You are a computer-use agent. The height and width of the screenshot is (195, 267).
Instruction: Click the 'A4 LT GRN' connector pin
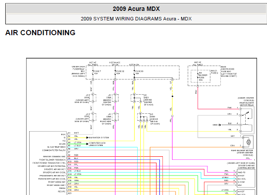74,142
